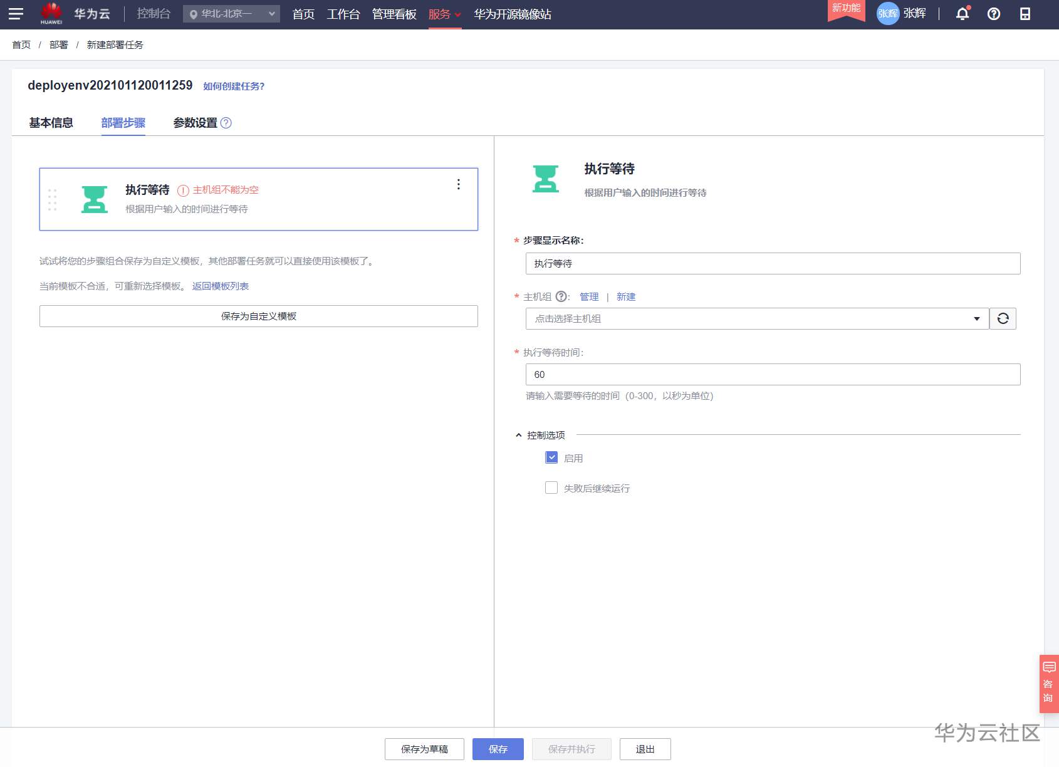Viewport: 1059px width, 767px height.
Task: Open the hamburger navigation menu
Action: 16,14
